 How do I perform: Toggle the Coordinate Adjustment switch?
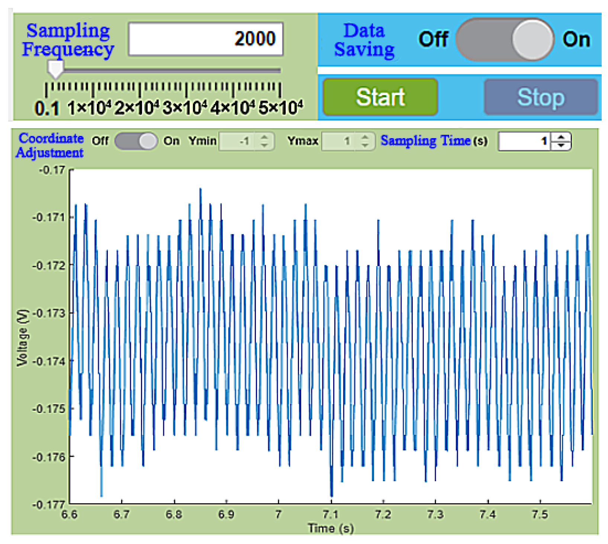[136, 141]
